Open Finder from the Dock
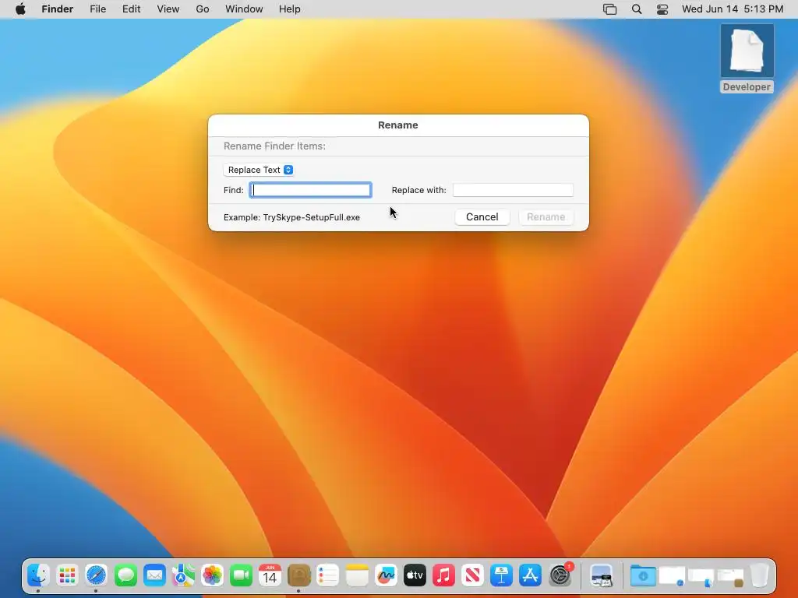 click(x=38, y=575)
